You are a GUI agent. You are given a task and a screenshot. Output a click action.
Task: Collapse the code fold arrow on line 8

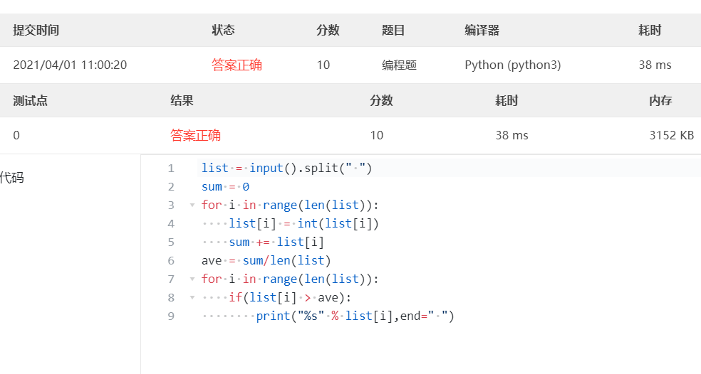pos(192,298)
